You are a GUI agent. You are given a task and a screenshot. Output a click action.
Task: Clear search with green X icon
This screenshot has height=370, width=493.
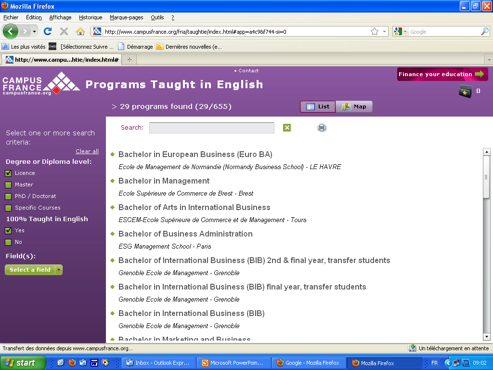point(287,128)
